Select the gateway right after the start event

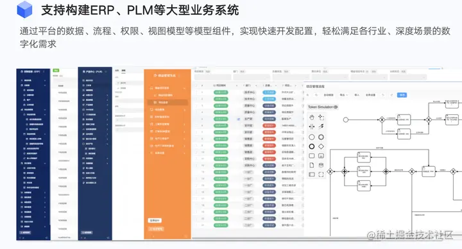tap(382, 119)
